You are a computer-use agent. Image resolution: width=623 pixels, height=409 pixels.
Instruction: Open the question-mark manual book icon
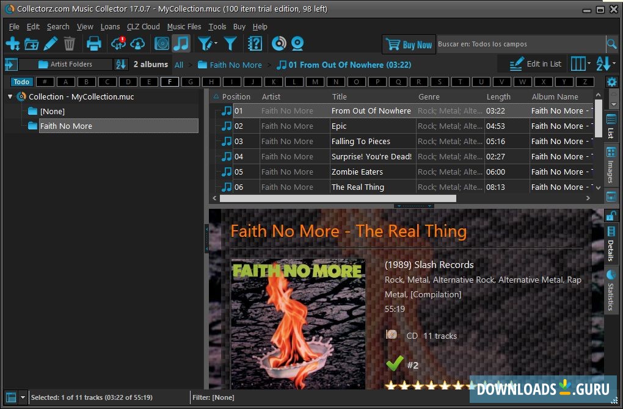coord(255,43)
